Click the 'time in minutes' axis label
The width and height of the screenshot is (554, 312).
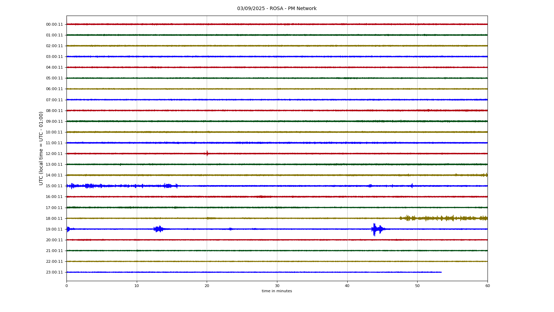click(x=277, y=291)
